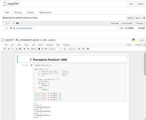This screenshot has width=146, height=120.
Task: Select the Perceptron Practice1: AND heading cell
Action: click(x=72, y=59)
